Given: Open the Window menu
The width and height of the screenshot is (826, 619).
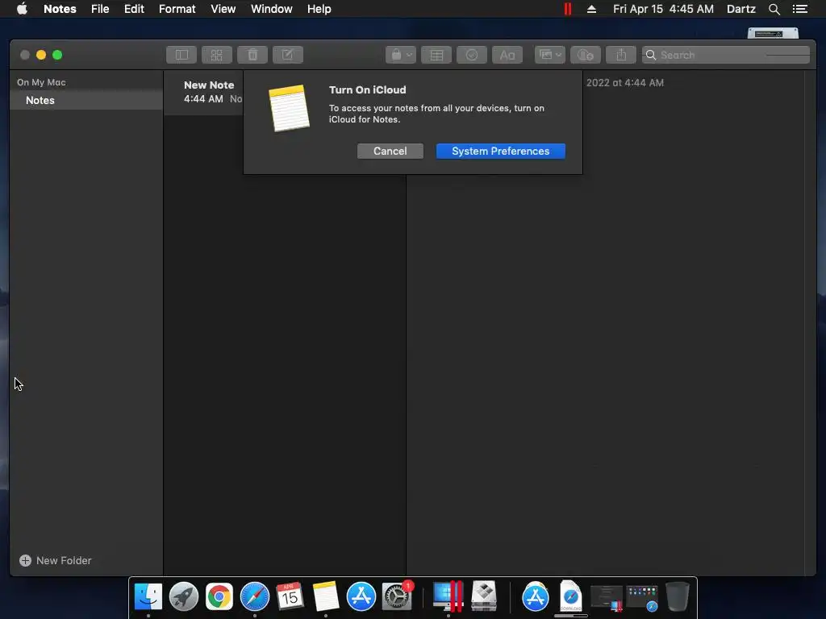Looking at the screenshot, I should tap(271, 9).
